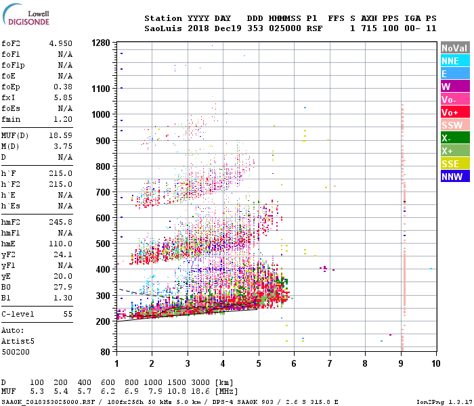Select the SSE yellow legend swatch
Screen dimensions: 474x406
pos(455,164)
